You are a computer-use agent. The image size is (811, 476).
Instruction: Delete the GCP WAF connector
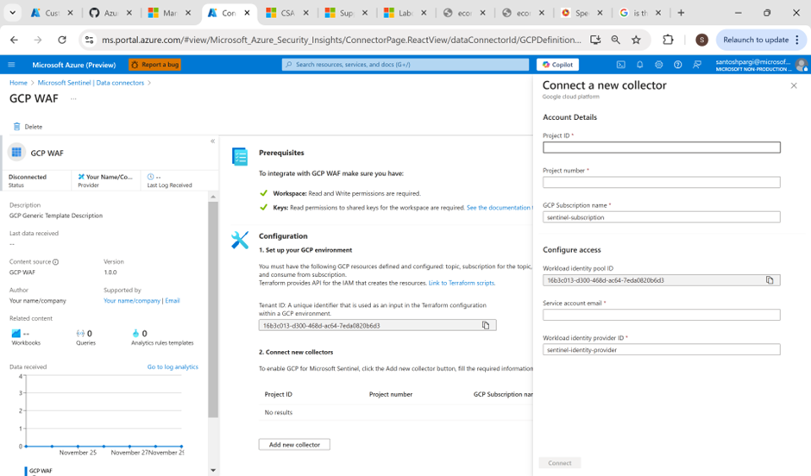point(28,127)
